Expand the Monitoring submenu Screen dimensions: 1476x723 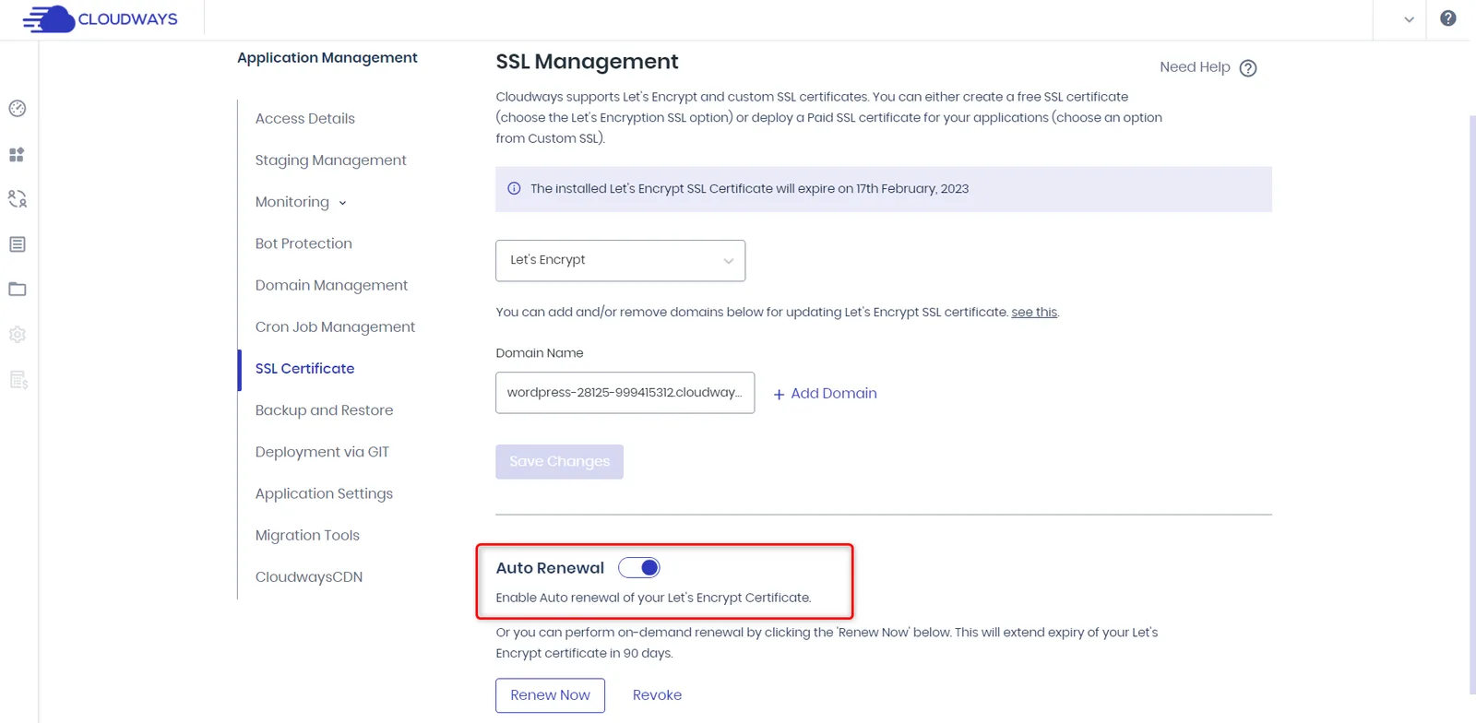301,202
